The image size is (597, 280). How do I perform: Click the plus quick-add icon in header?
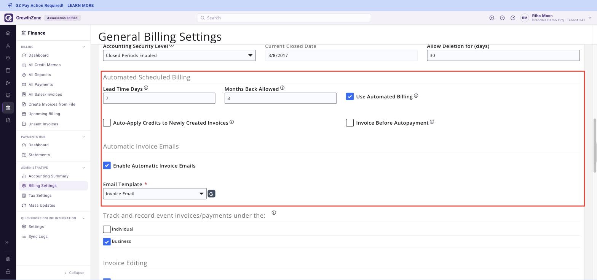pos(492,18)
